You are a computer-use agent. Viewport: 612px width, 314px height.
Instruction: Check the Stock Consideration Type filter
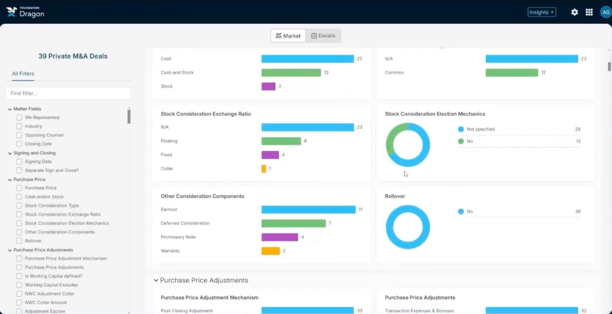[19, 206]
